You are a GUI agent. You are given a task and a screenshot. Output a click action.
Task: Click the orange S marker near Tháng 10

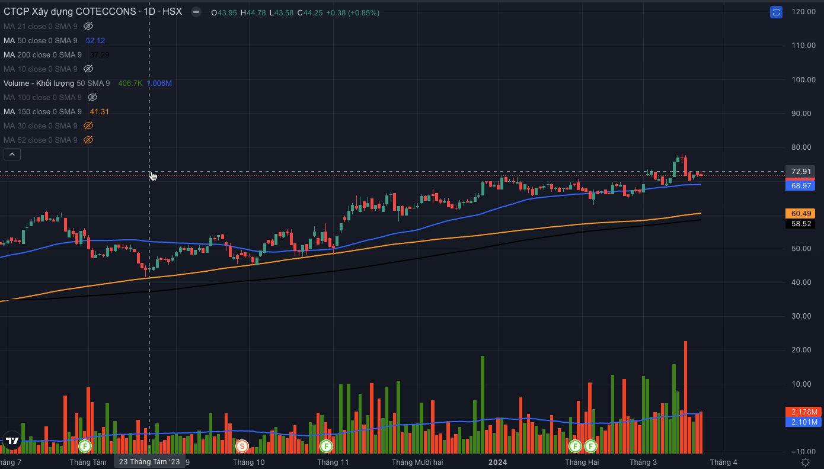pyautogui.click(x=241, y=445)
